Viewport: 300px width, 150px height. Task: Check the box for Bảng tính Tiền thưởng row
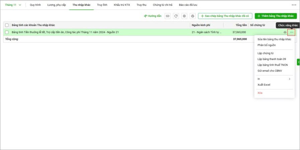7,32
